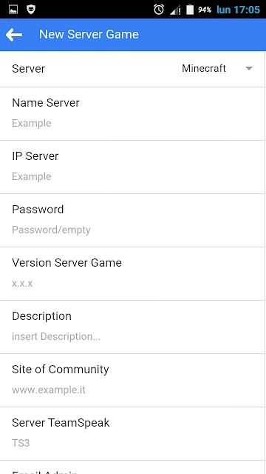Focus the Password/empty field

pos(132,230)
